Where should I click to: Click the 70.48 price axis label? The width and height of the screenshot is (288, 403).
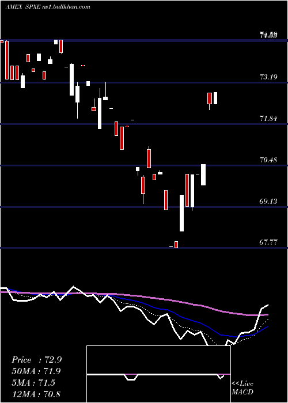pos(268,159)
